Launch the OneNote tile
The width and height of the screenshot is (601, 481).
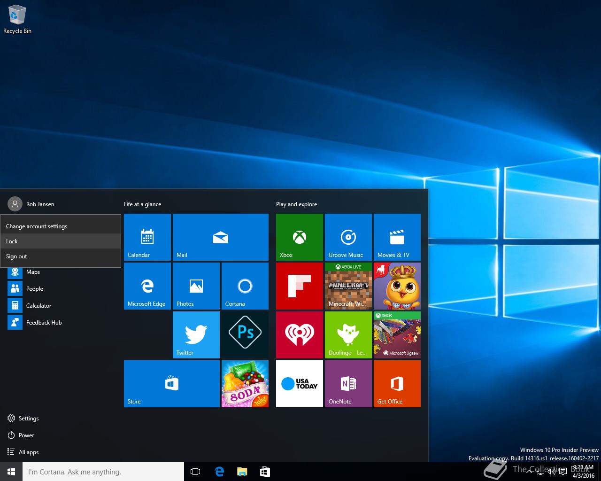(x=348, y=384)
